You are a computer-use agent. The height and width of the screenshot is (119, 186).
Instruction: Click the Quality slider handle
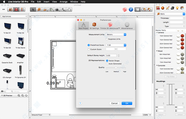116,68
